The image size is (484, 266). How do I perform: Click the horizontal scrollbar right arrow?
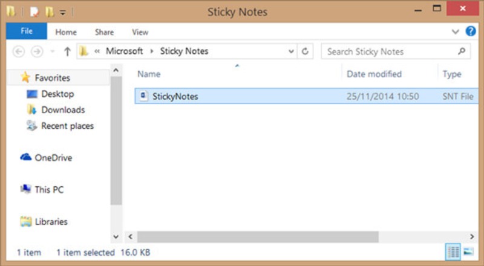click(472, 236)
